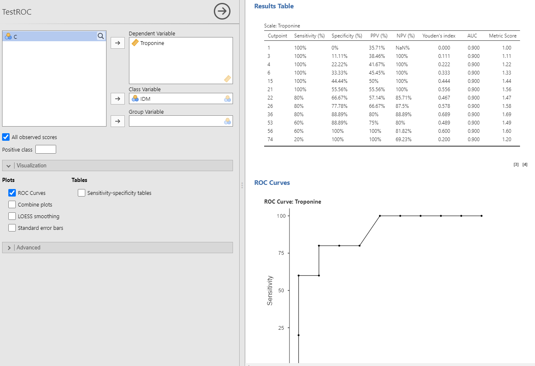Click arrow button beside Class Variable box

(117, 99)
